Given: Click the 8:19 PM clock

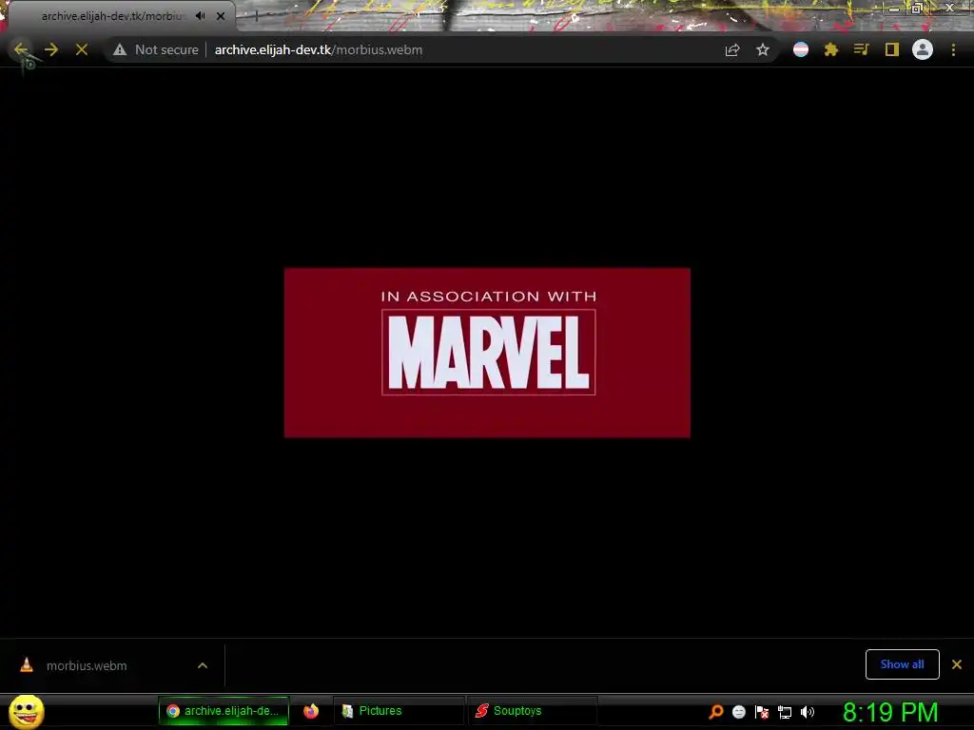Looking at the screenshot, I should (x=890, y=712).
